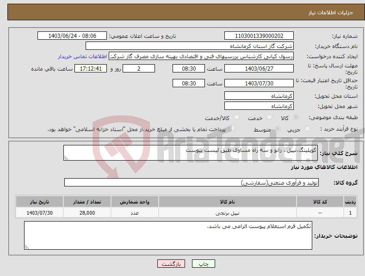
Task: Click the اطلاعات کالاهای مورد نیاز heading
Action: (x=324, y=167)
